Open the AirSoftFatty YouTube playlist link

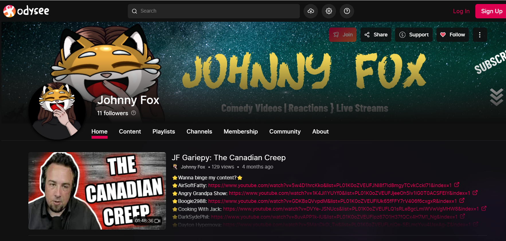[x=330, y=185]
